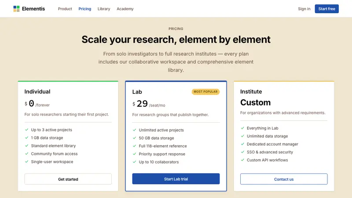Click Get started on Individual plan
This screenshot has height=198, width=352.
tap(68, 179)
